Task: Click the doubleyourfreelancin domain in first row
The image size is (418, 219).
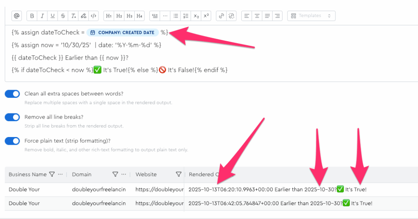Action: (x=98, y=190)
